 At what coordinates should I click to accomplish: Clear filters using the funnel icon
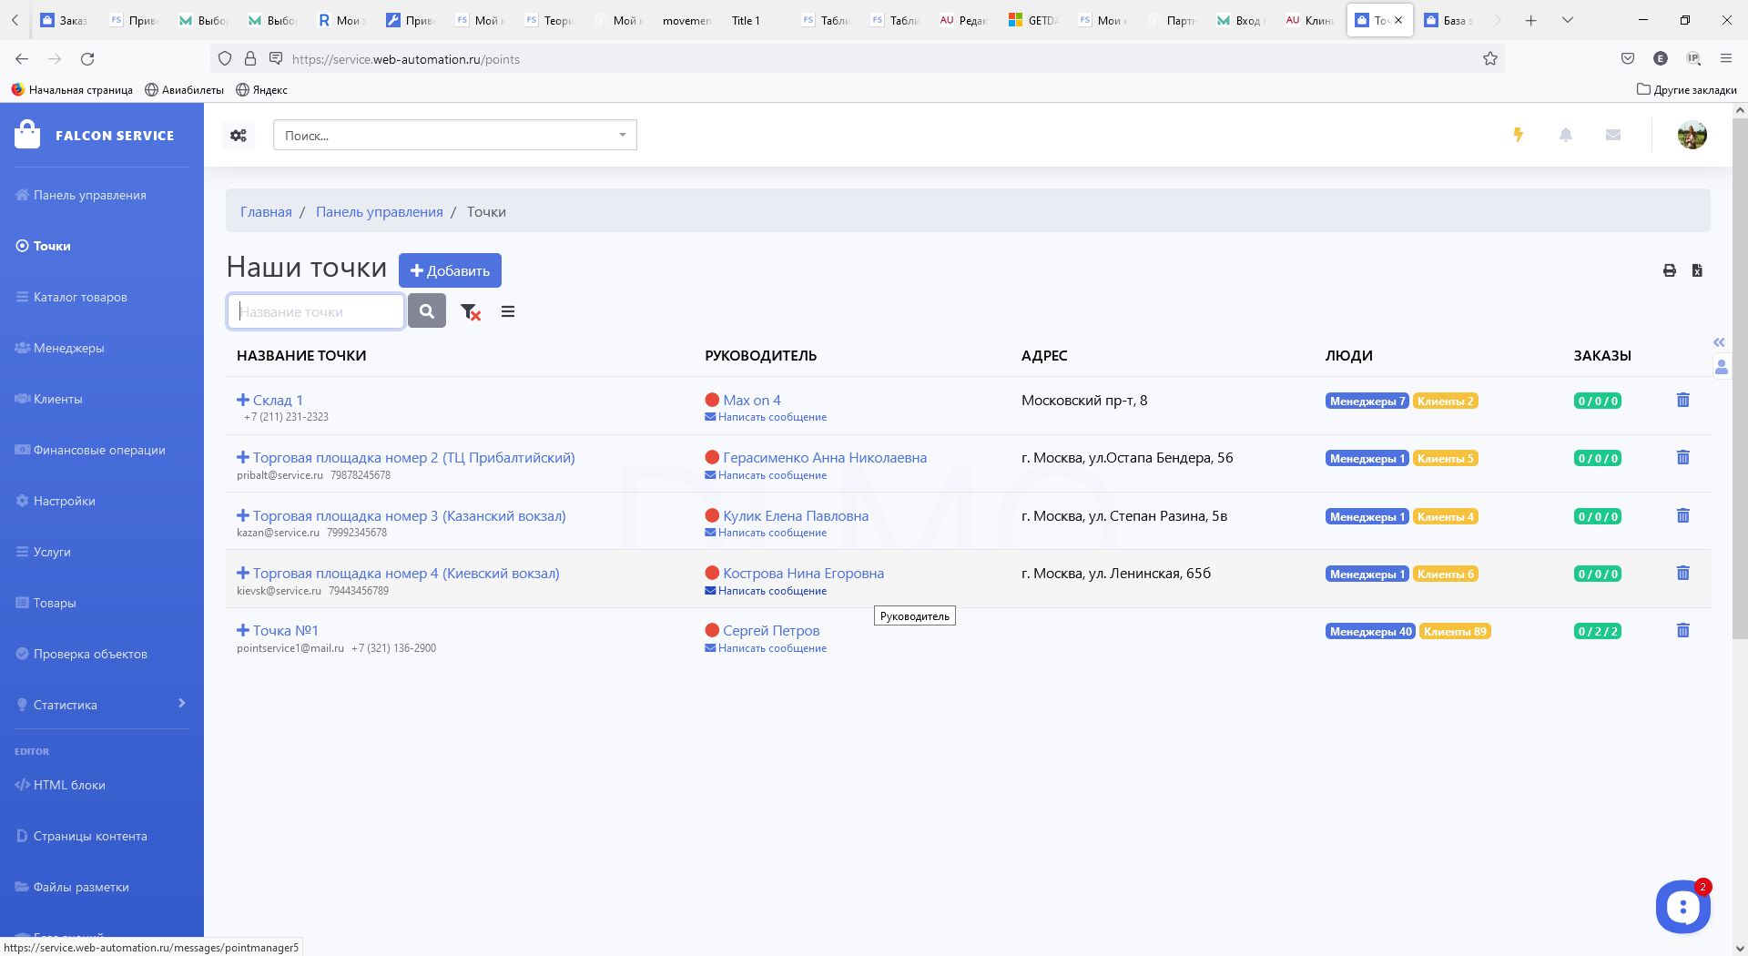(470, 312)
